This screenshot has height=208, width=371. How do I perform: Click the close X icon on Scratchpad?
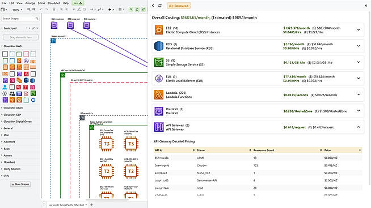point(37,28)
